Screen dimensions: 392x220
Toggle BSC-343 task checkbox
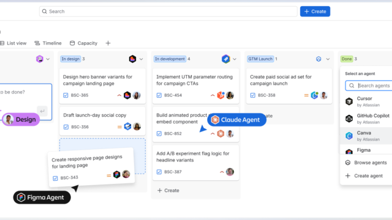click(x=55, y=178)
